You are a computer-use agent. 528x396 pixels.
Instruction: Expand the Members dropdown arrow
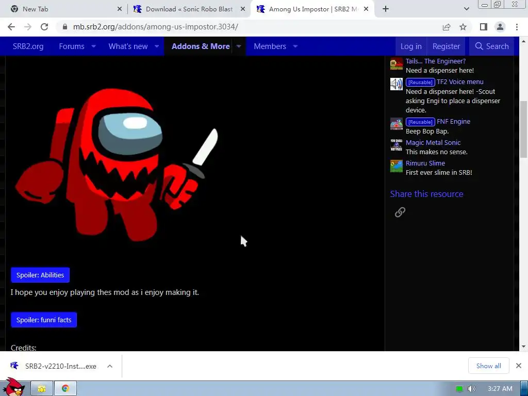295,46
